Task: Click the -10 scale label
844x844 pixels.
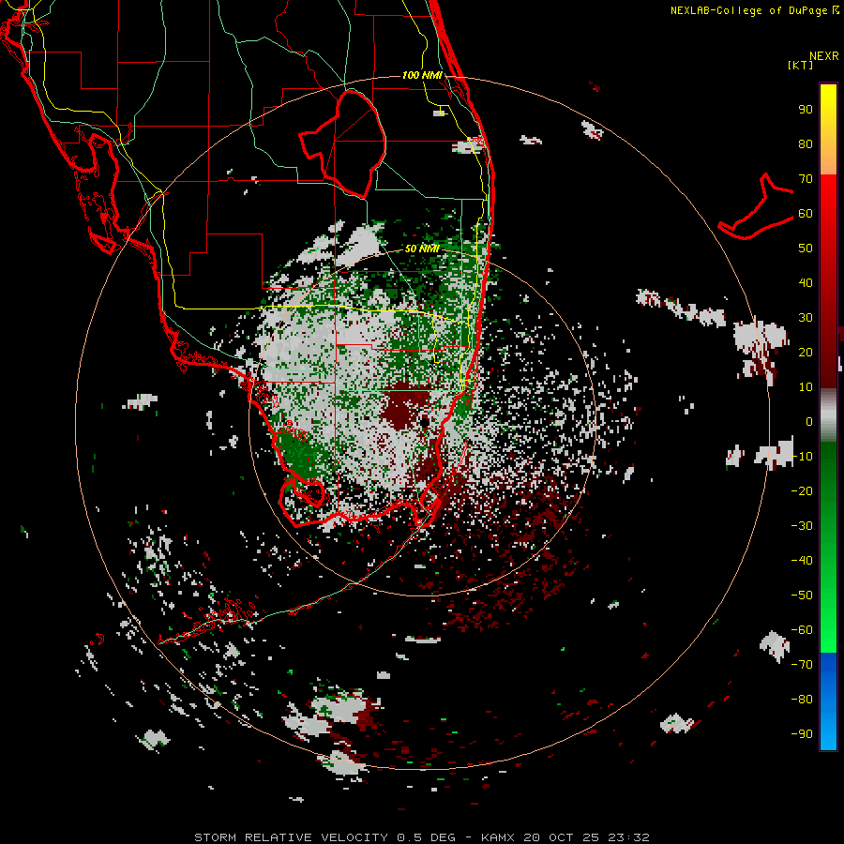Action: click(802, 457)
